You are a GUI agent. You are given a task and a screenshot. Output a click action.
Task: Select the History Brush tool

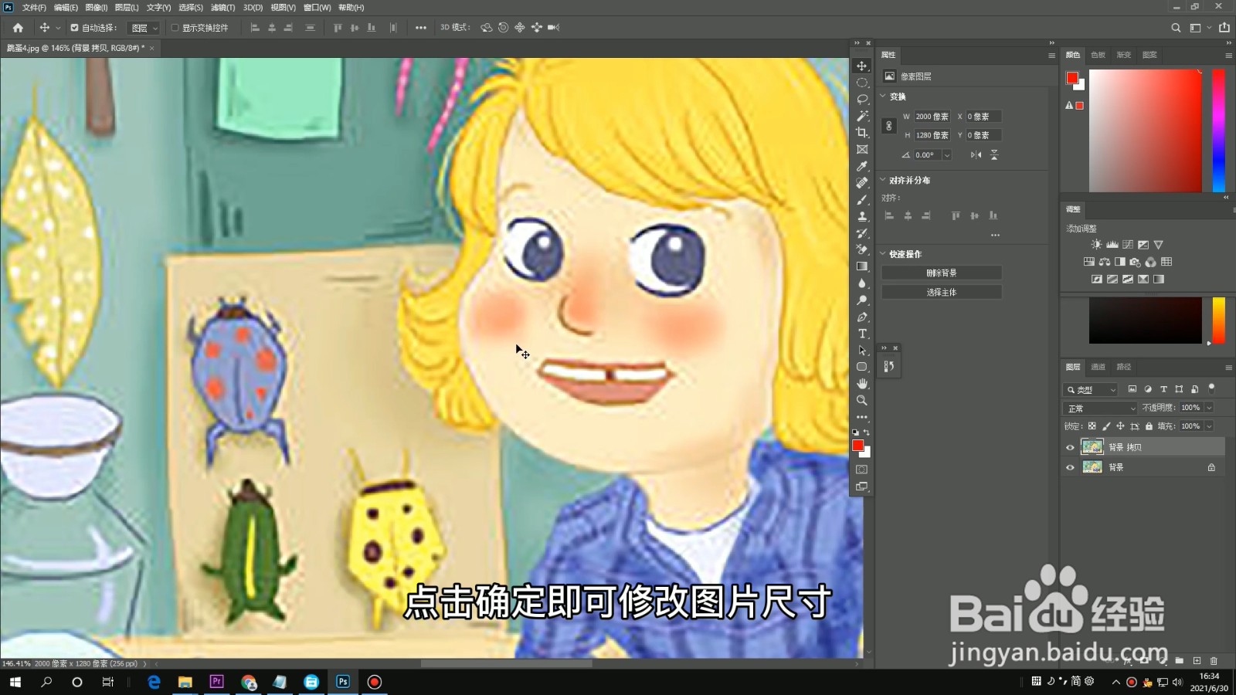(x=862, y=233)
